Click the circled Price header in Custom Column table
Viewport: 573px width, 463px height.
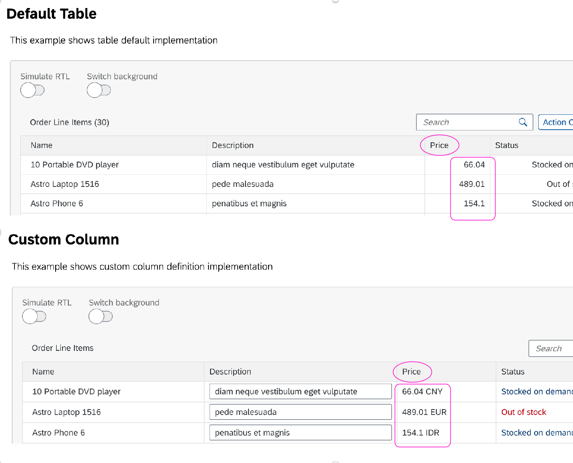coord(412,371)
